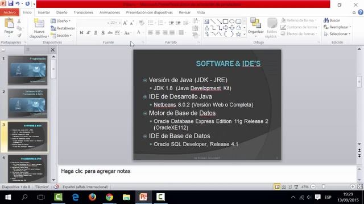Select slide 1 thumbnail
This screenshot has width=364, height=204.
click(28, 70)
